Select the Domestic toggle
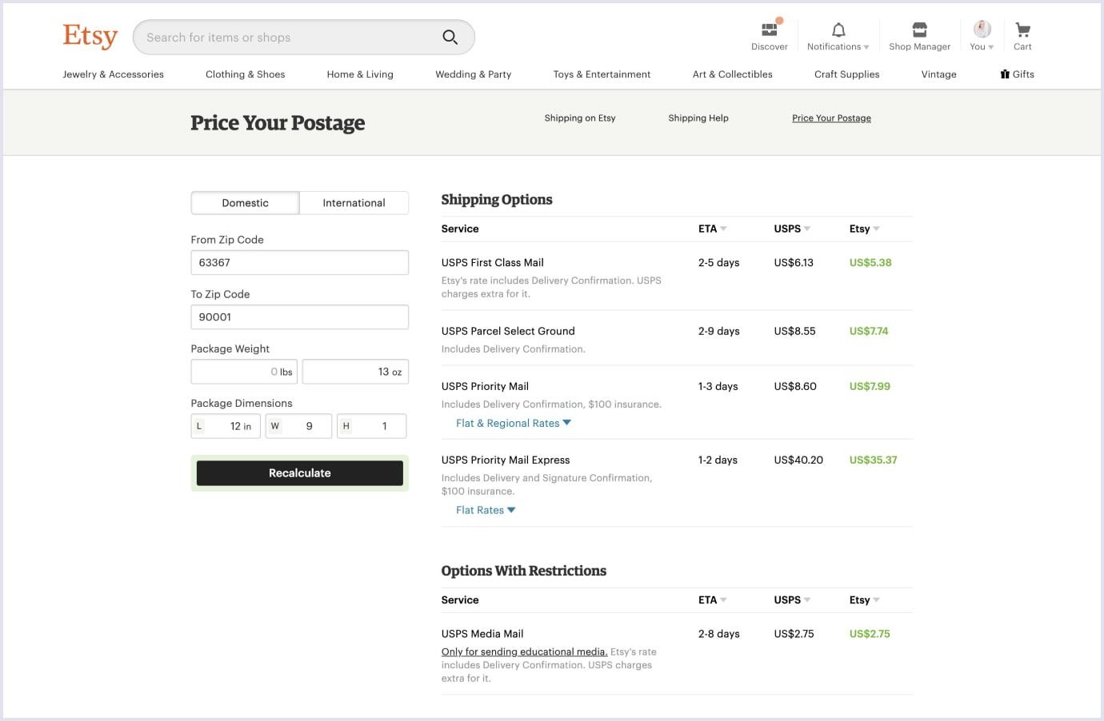 tap(245, 203)
